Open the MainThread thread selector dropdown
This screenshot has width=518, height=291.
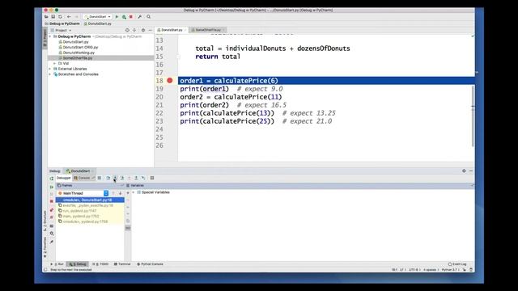pyautogui.click(x=83, y=193)
